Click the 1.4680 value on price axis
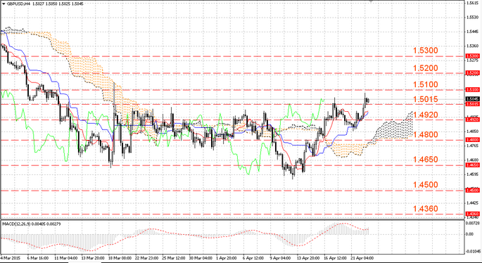This screenshot has height=263, width=482. pos(472,160)
